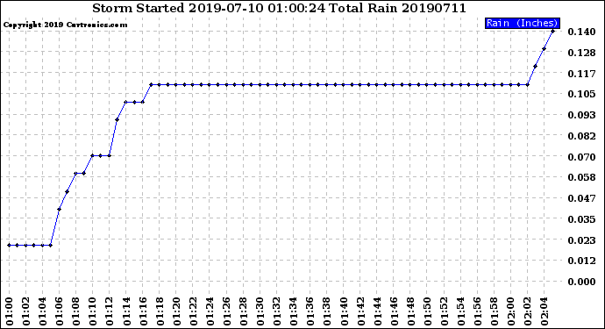
Task: Click the 0.093 y-axis label
Action: (581, 115)
